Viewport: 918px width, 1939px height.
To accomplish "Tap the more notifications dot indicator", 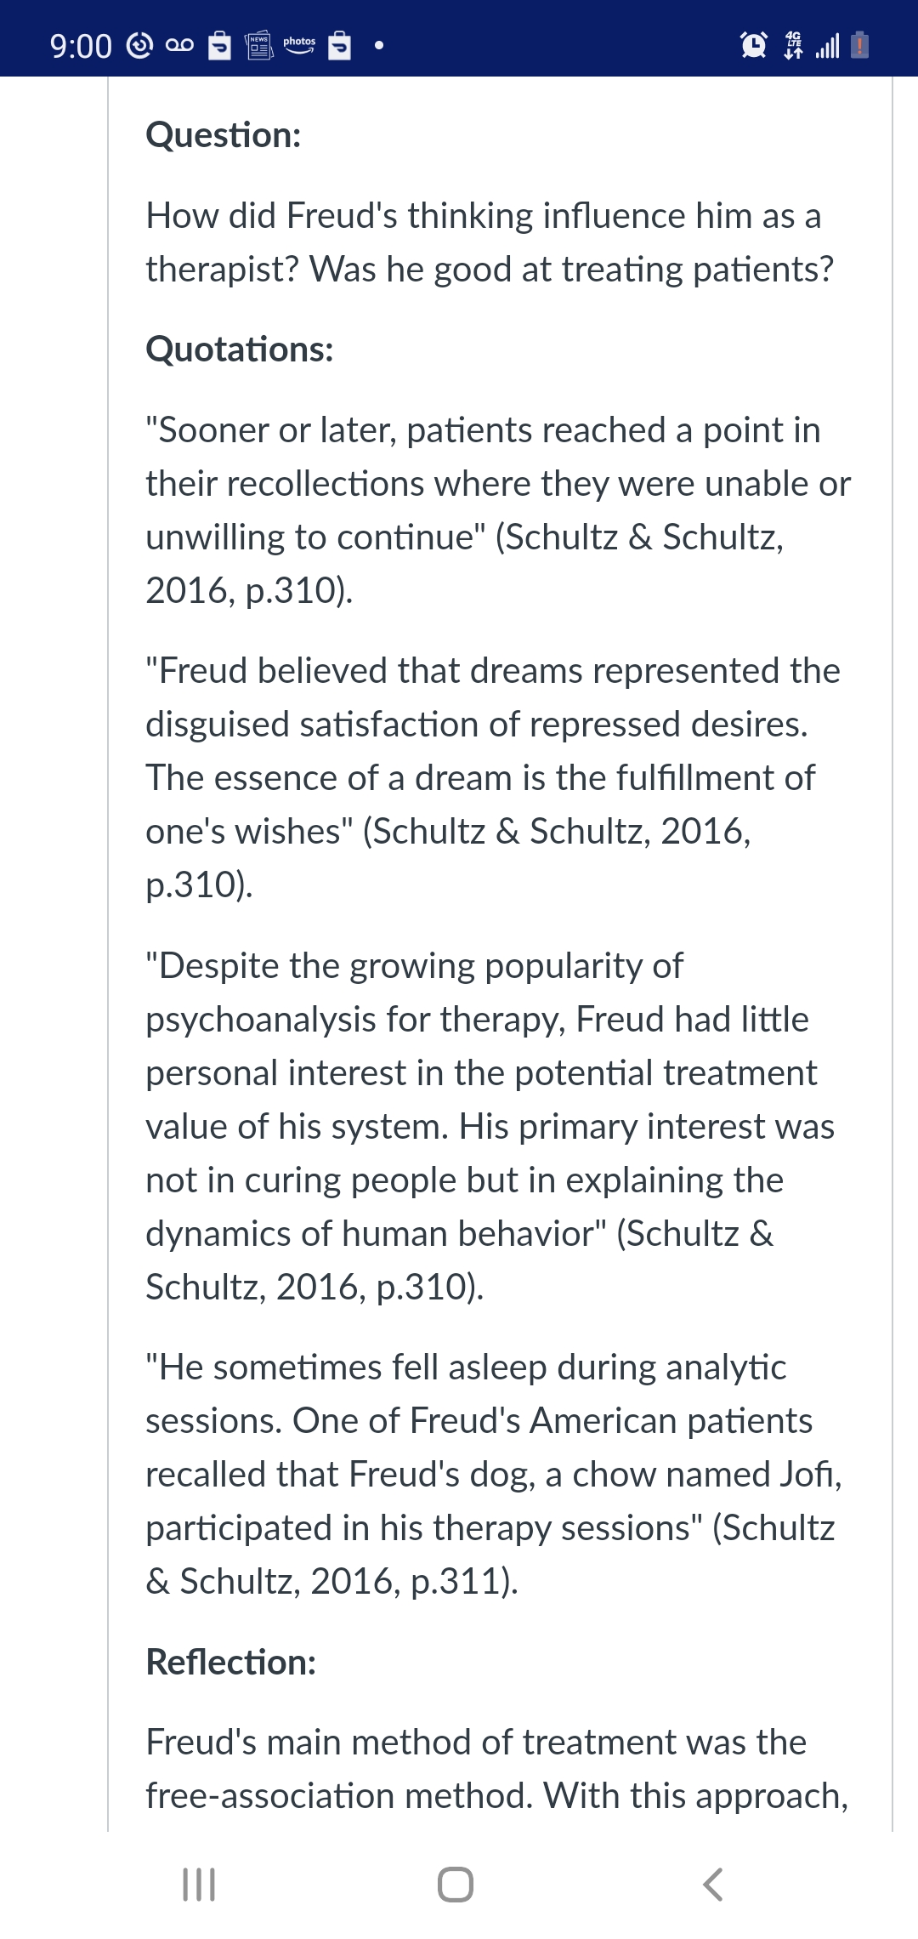I will pyautogui.click(x=379, y=45).
